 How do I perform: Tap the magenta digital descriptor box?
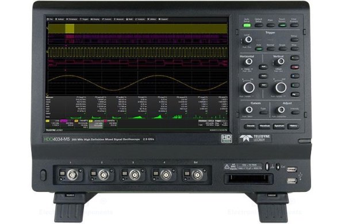point(67,123)
